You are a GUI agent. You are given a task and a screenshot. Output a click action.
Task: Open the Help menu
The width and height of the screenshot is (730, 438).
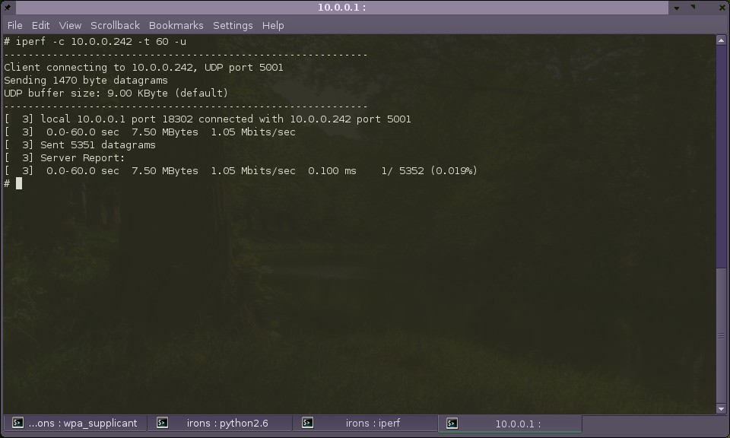coord(273,26)
